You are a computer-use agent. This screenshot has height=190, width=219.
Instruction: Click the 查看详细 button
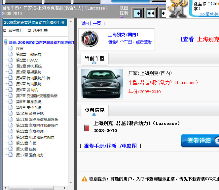click(x=200, y=141)
